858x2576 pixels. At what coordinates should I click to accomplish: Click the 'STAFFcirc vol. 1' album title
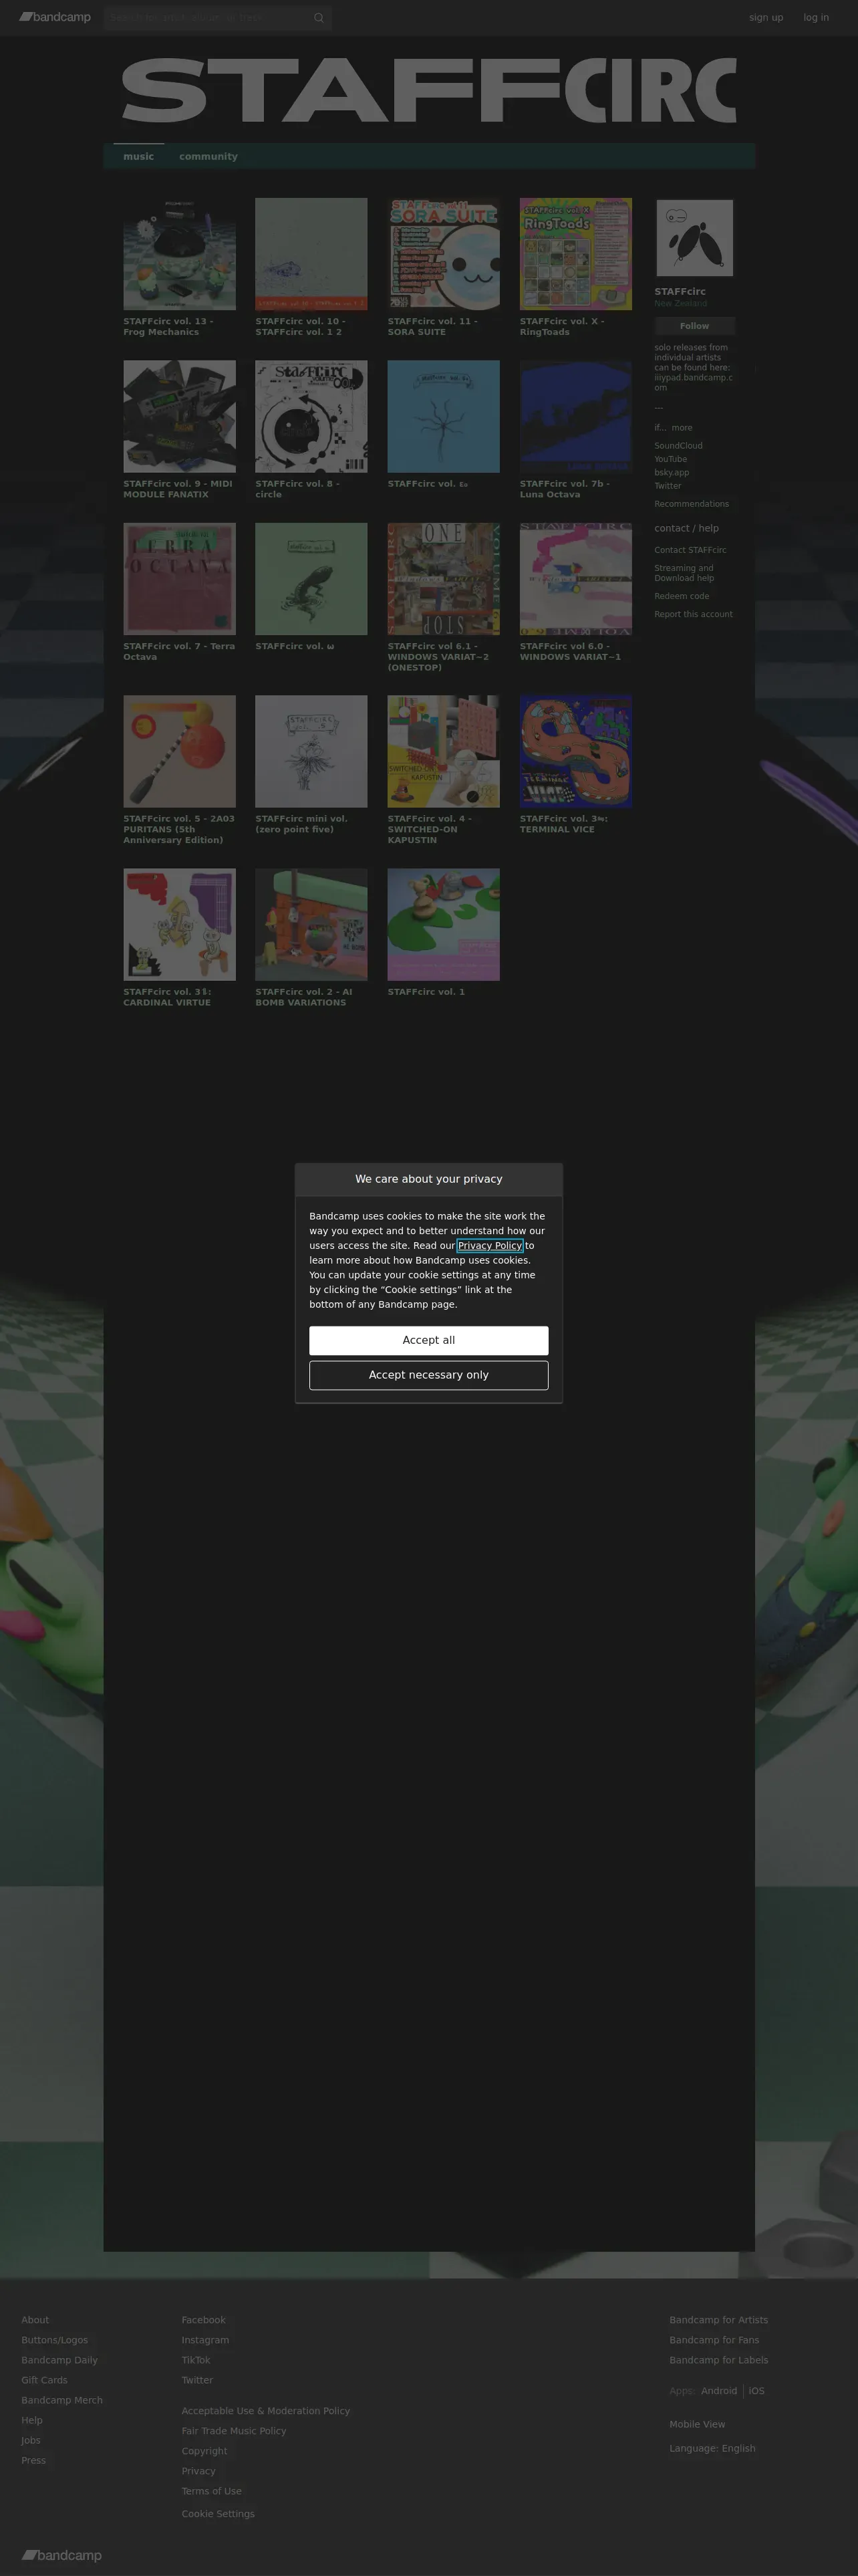426,992
